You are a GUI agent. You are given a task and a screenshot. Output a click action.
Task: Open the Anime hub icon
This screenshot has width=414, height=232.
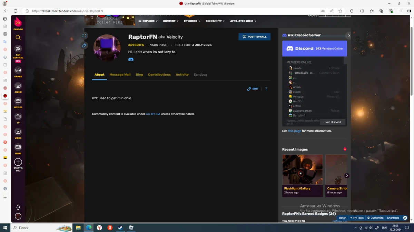(18, 86)
